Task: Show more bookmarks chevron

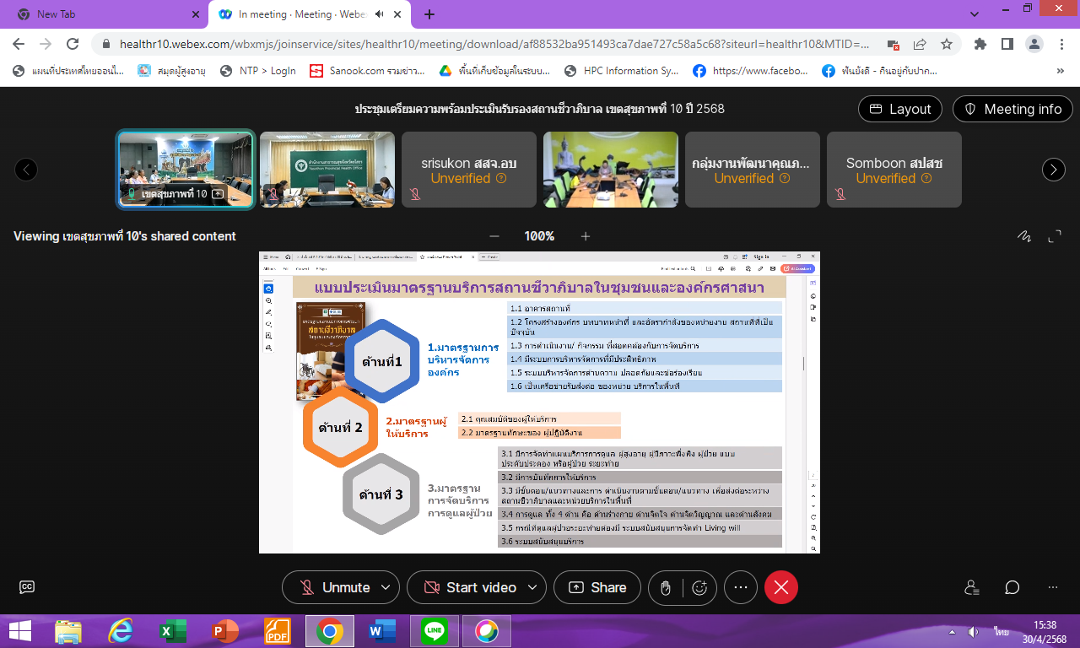Action: 1060,71
